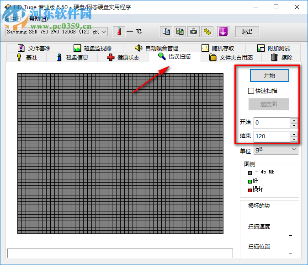Click the camera save screenshot icon
The height and width of the screenshot is (265, 308).
194,32
